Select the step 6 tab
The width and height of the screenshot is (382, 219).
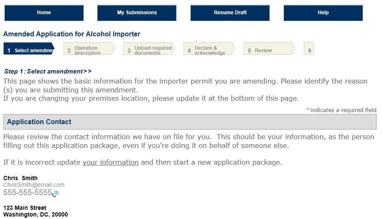tap(309, 50)
